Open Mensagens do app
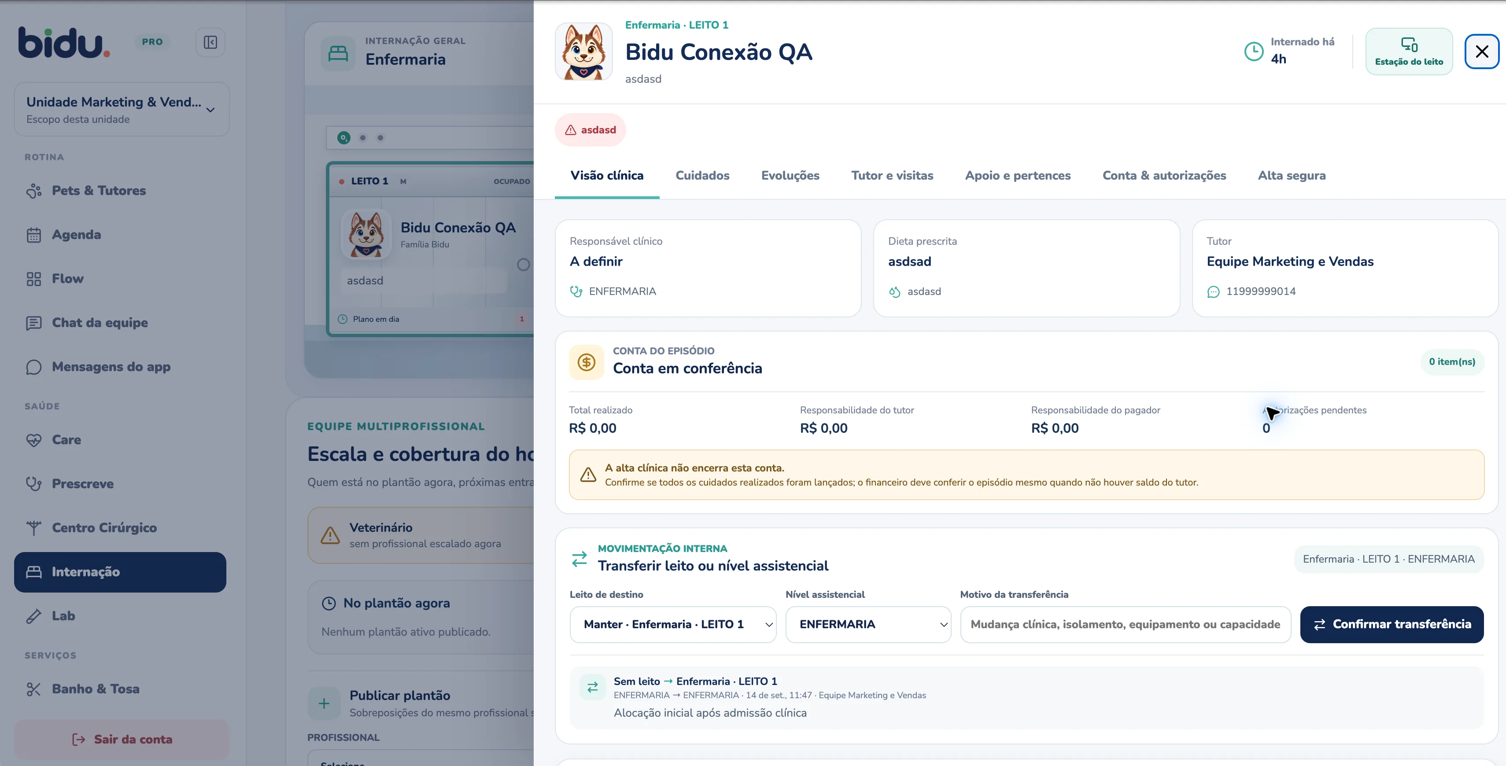 point(120,367)
